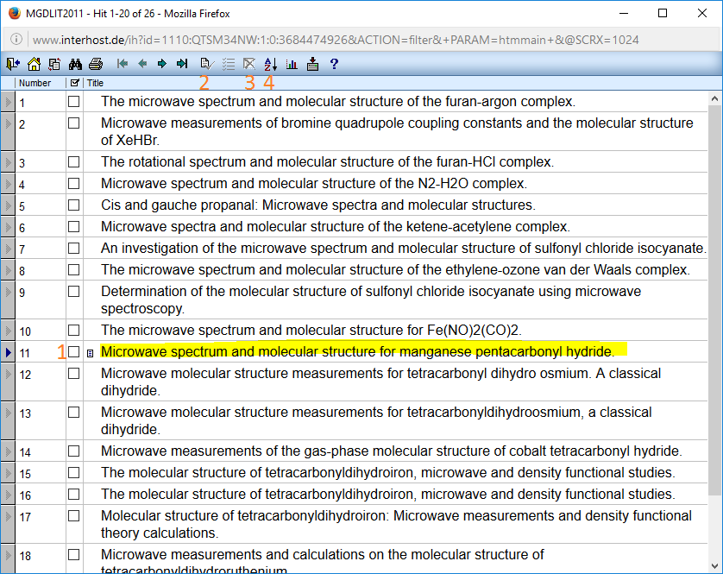Viewport: 723px width, 574px height.
Task: Click the row marker arrow beside hit 7
Action: point(8,249)
